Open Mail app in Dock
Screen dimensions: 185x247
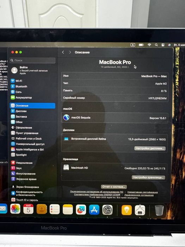[x=3, y=209]
